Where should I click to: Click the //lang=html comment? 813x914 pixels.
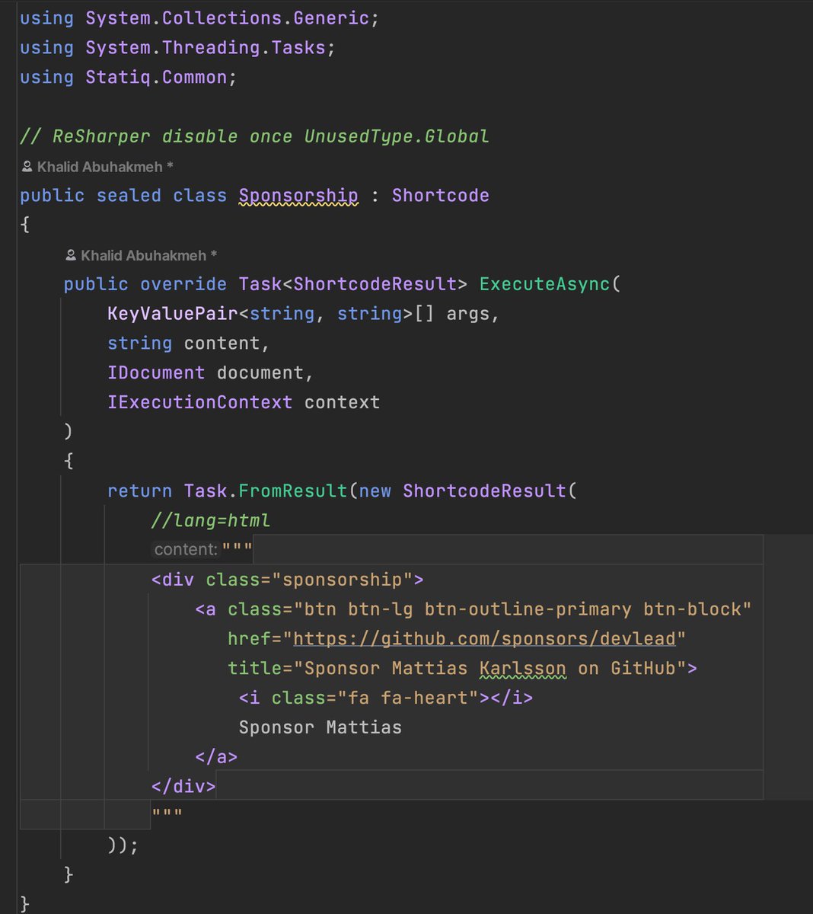[211, 520]
